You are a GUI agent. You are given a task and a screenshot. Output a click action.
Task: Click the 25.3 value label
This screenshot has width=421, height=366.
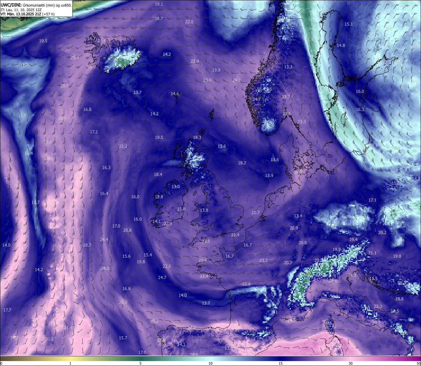click(x=154, y=321)
